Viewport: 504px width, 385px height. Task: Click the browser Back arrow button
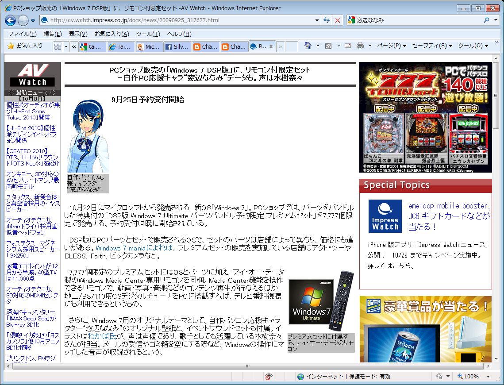[11, 20]
